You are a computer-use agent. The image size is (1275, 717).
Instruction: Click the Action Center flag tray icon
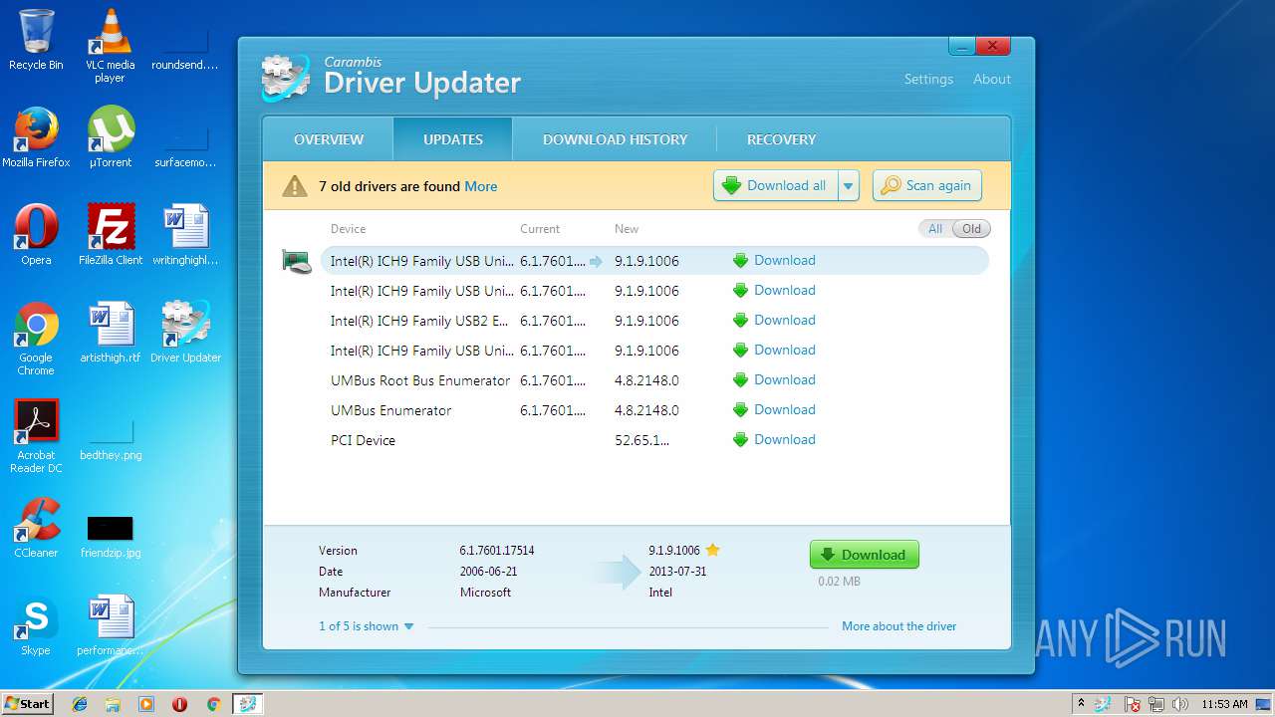(x=1132, y=704)
